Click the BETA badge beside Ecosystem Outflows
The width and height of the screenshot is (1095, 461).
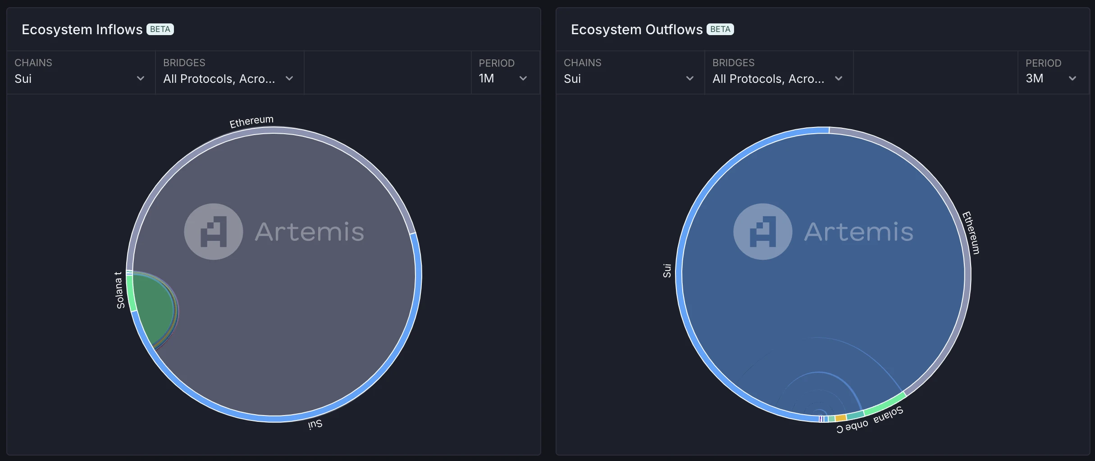point(720,29)
